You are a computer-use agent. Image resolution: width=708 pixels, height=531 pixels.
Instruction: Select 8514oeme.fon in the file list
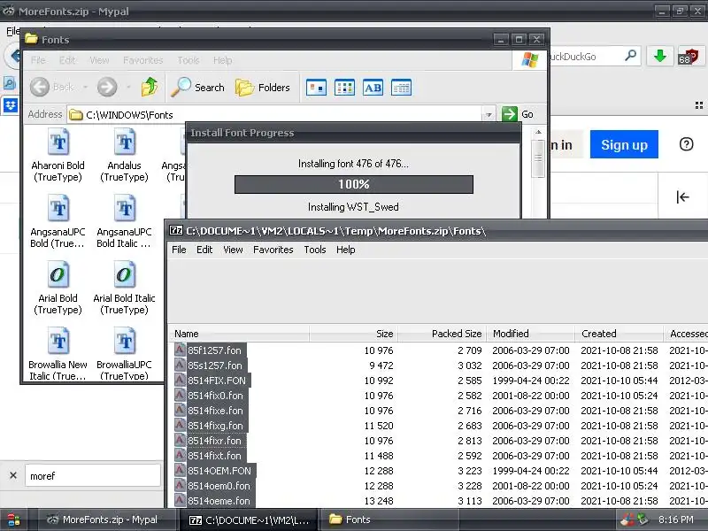pos(219,501)
